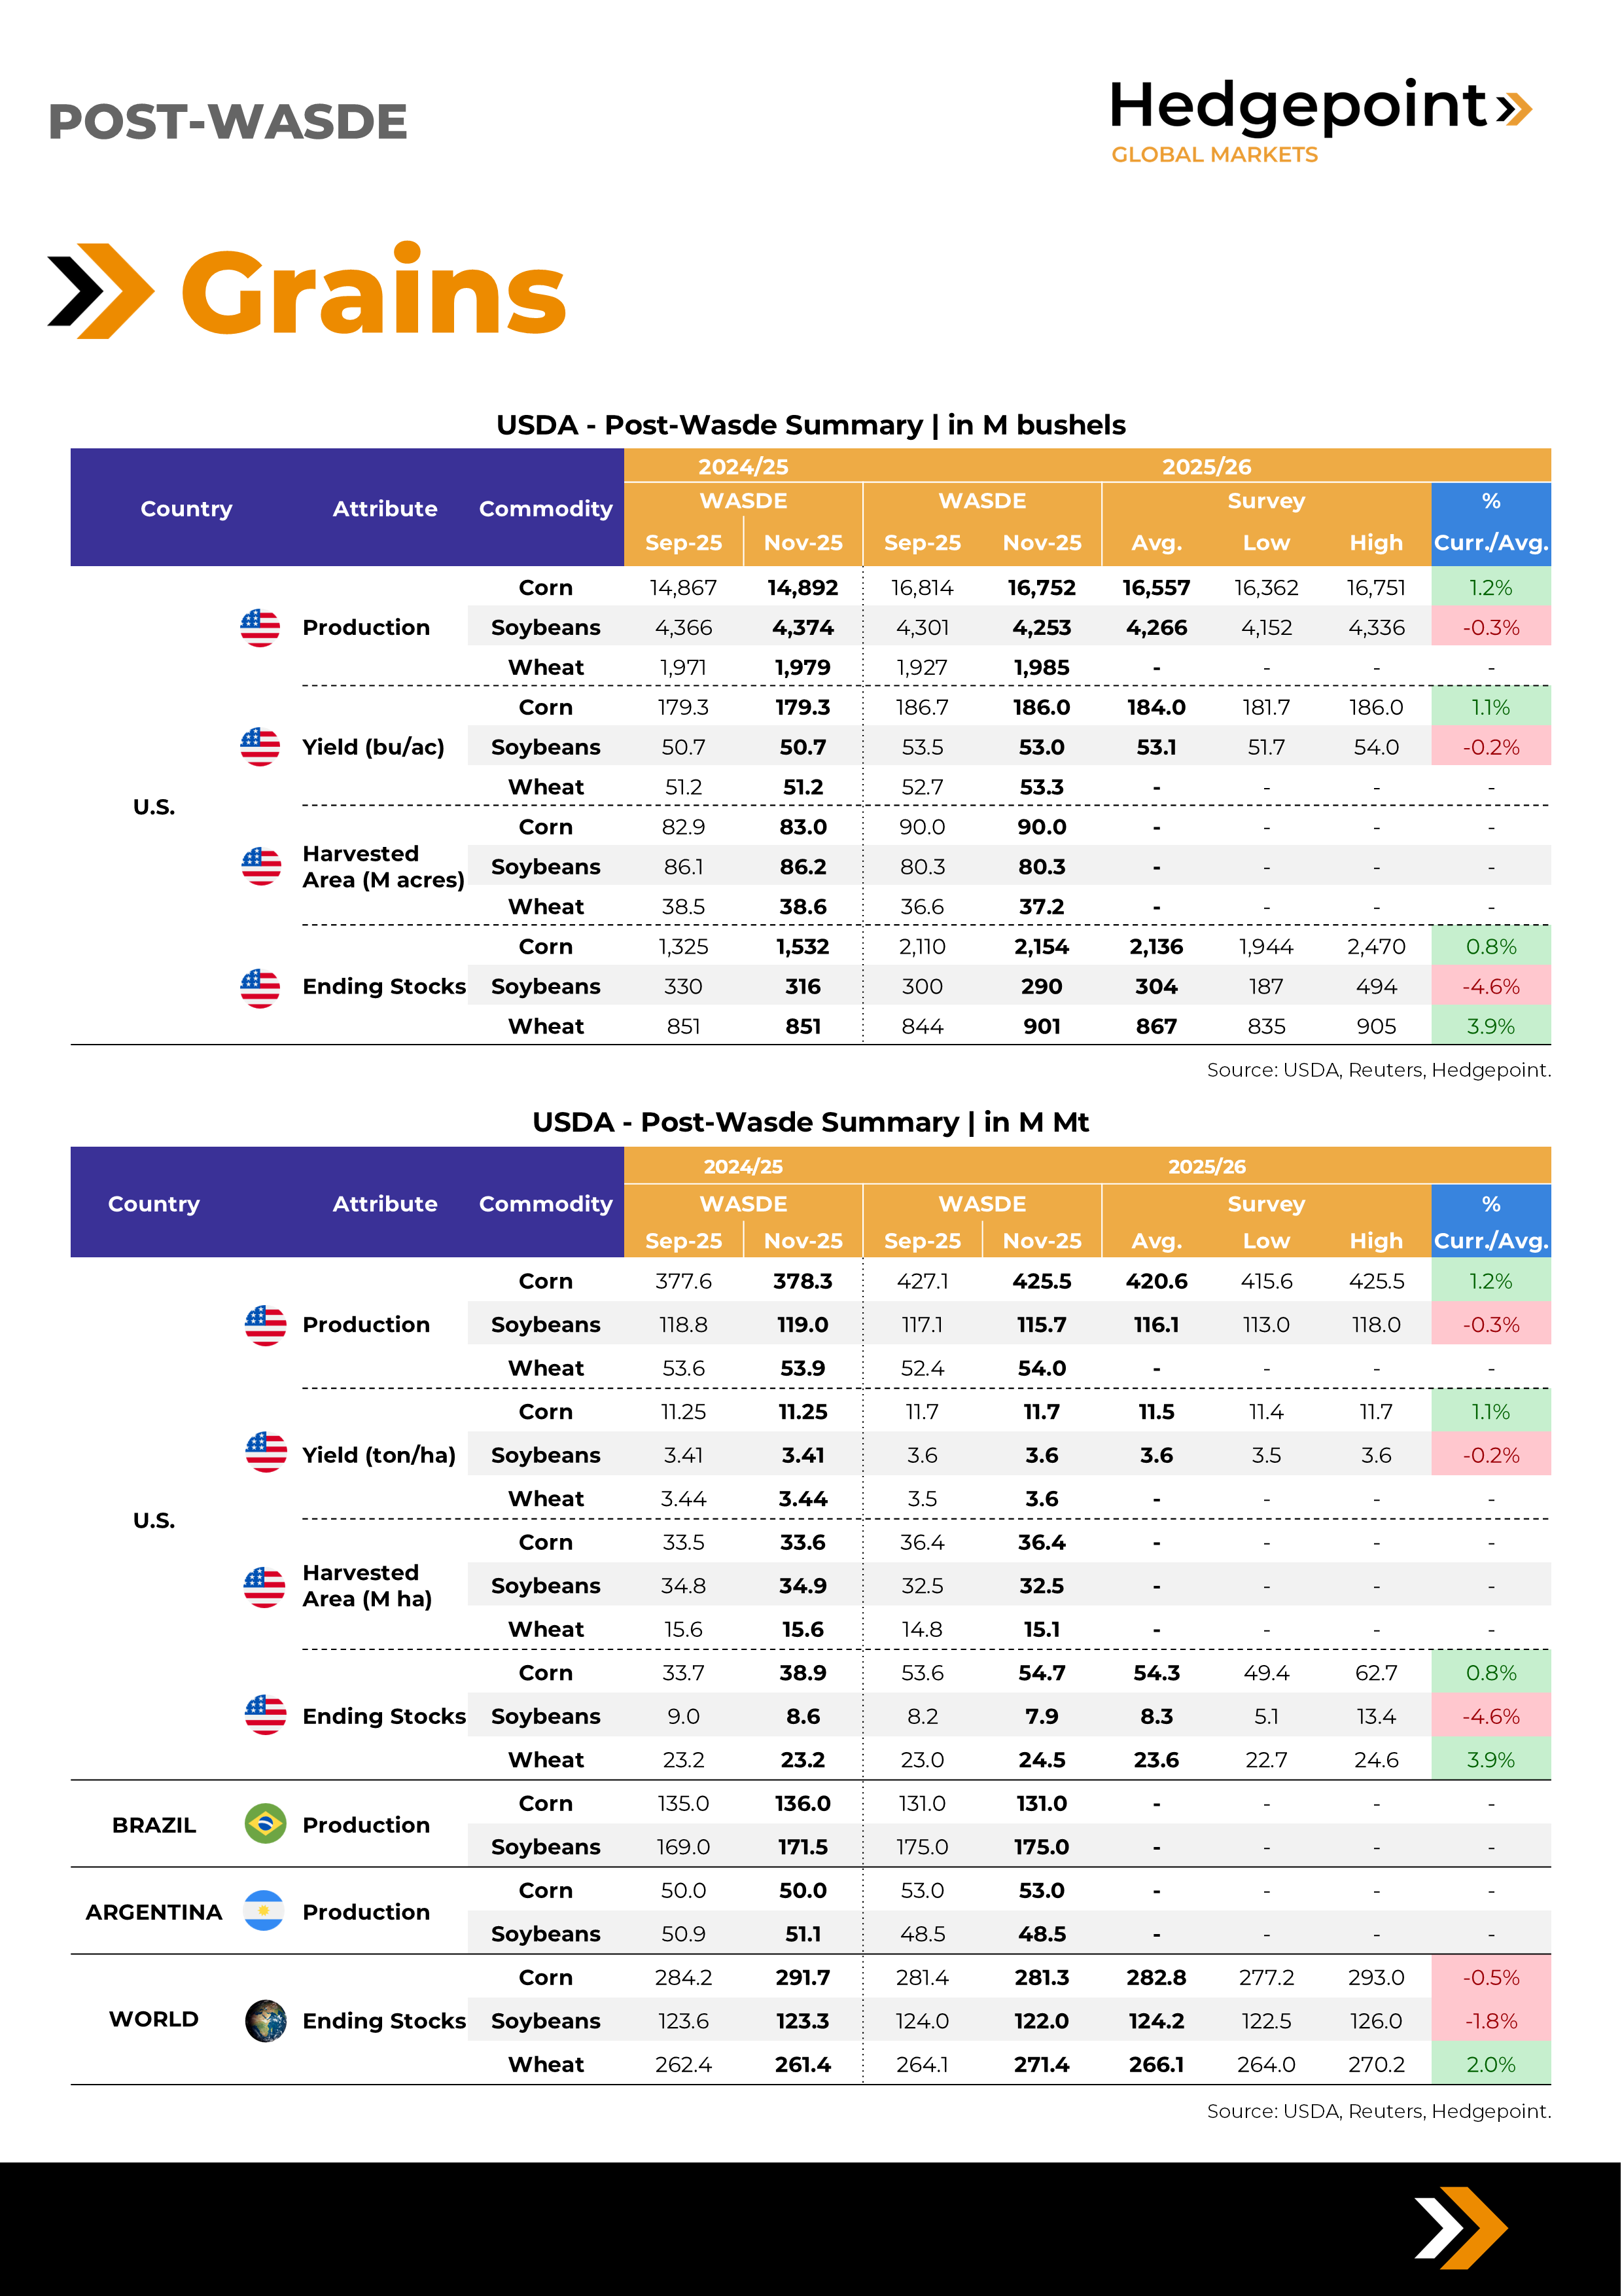Select the POST-WASDE page title

(228, 122)
